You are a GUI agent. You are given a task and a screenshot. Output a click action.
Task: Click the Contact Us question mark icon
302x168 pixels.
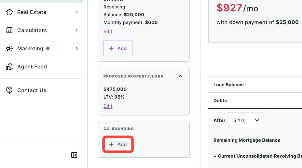click(9, 90)
